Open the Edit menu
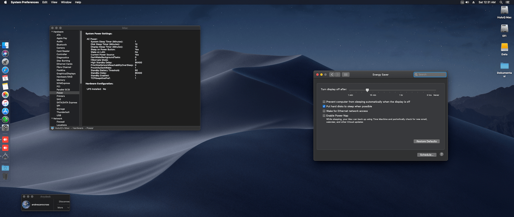The width and height of the screenshot is (514, 217). 45,2
